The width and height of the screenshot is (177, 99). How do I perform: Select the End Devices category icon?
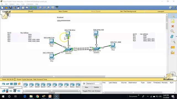pyautogui.click(x=4, y=91)
